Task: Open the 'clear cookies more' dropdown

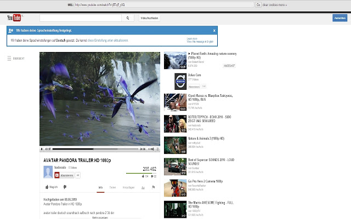Action: pyautogui.click(x=274, y=5)
